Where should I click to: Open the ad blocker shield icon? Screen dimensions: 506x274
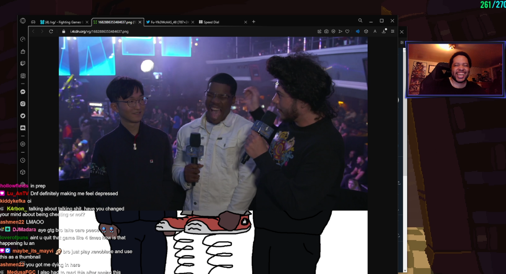point(334,31)
